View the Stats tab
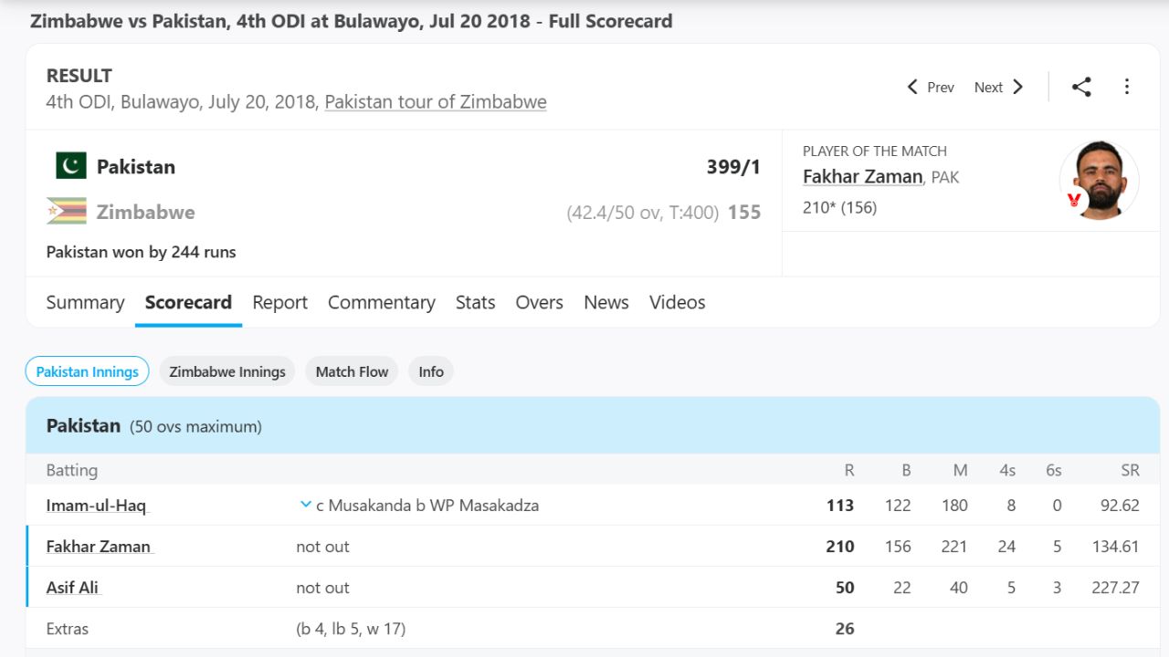1169x657 pixels. [475, 302]
